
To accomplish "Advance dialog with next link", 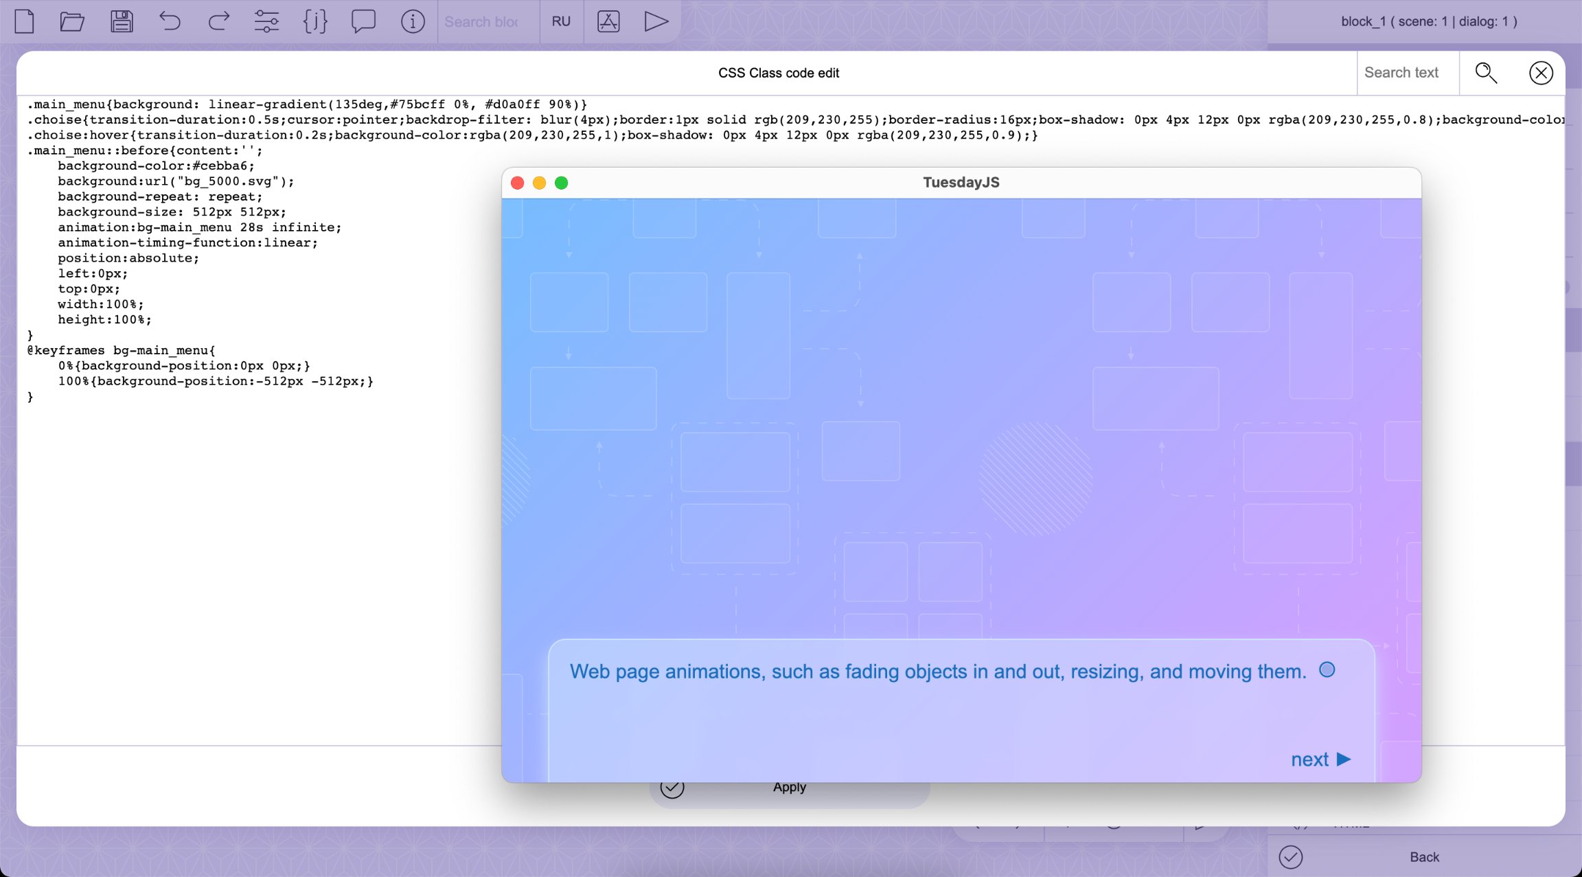I will (1321, 760).
